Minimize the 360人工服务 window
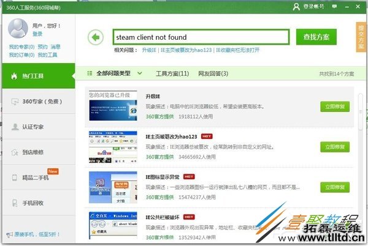 (x=347, y=7)
